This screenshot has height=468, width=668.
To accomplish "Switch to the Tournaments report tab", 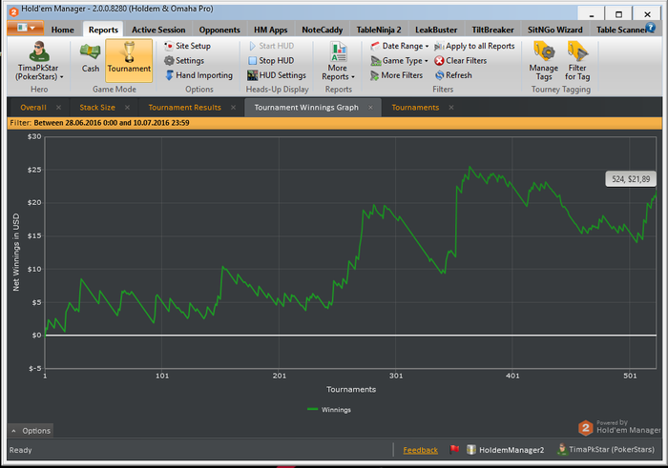I will point(415,108).
